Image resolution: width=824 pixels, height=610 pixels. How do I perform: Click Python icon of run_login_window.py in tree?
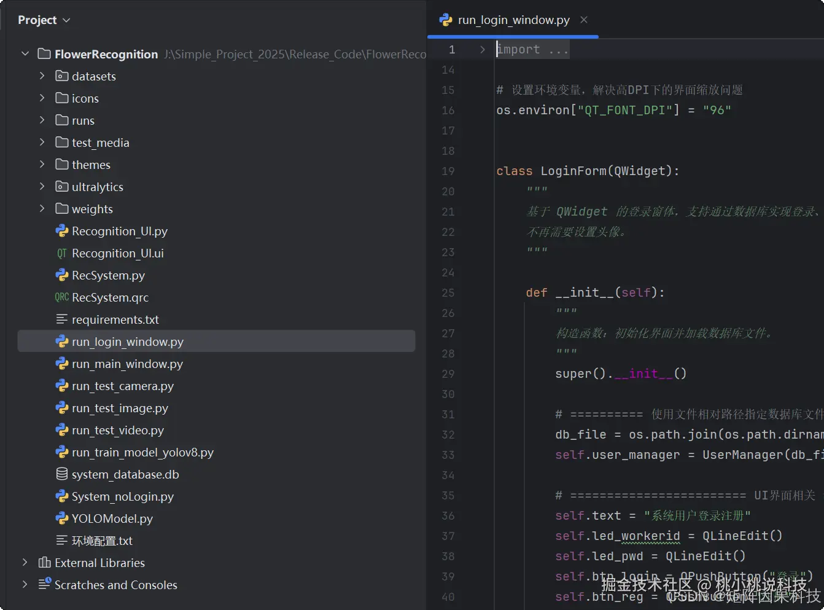click(x=61, y=342)
